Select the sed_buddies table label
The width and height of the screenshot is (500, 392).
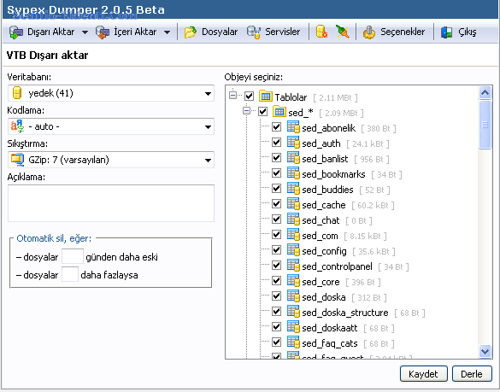[327, 190]
